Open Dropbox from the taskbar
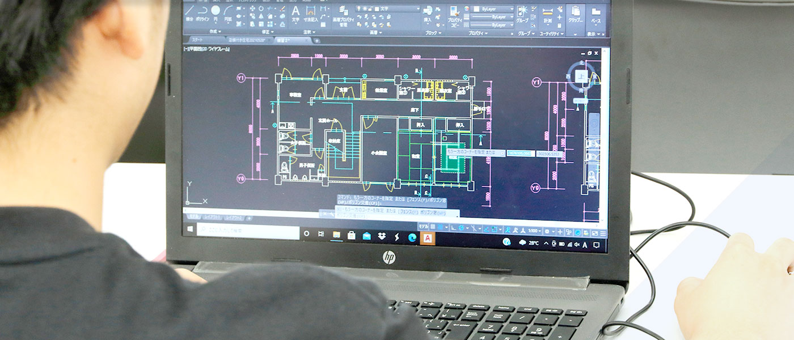Viewport: 794px width, 340px height. (381, 236)
